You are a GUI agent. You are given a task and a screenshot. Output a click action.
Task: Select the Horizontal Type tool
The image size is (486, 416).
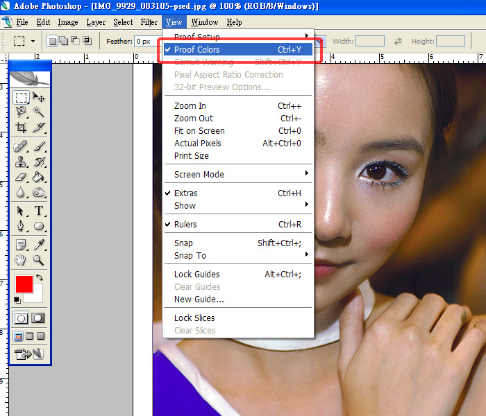pos(39,211)
